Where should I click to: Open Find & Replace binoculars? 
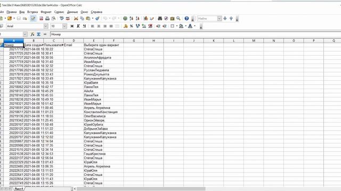(x=160, y=19)
